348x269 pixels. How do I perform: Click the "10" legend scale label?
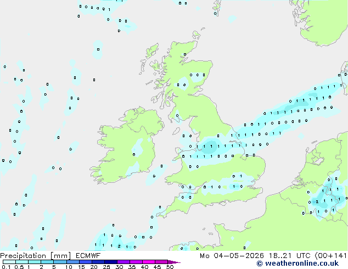point(69,267)
